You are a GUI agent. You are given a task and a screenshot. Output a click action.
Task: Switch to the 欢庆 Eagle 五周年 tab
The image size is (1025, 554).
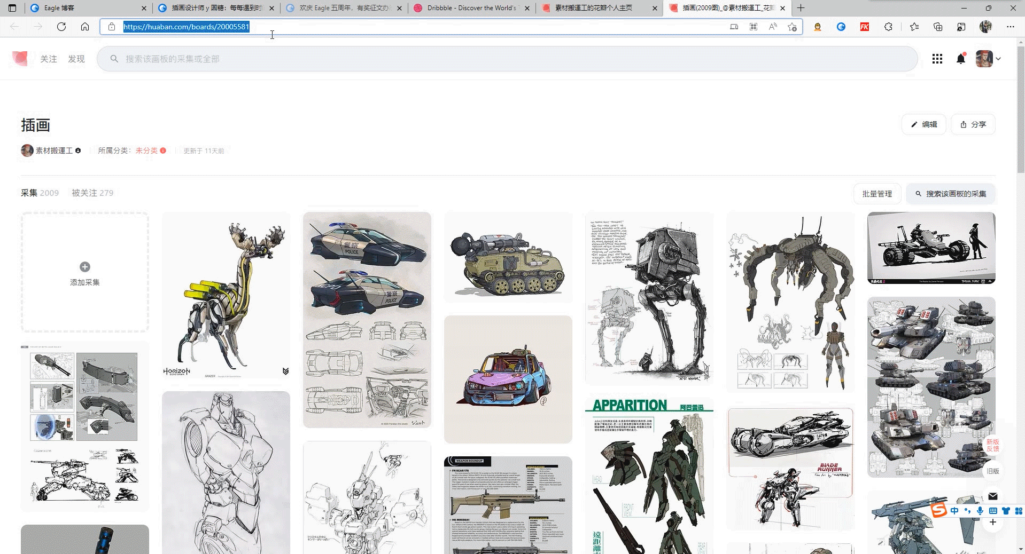[x=343, y=8]
